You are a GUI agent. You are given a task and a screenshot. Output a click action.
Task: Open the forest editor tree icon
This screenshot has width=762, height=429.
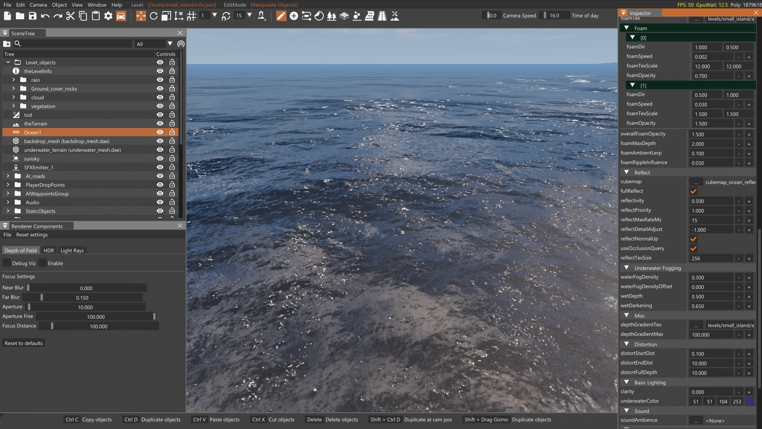click(331, 16)
